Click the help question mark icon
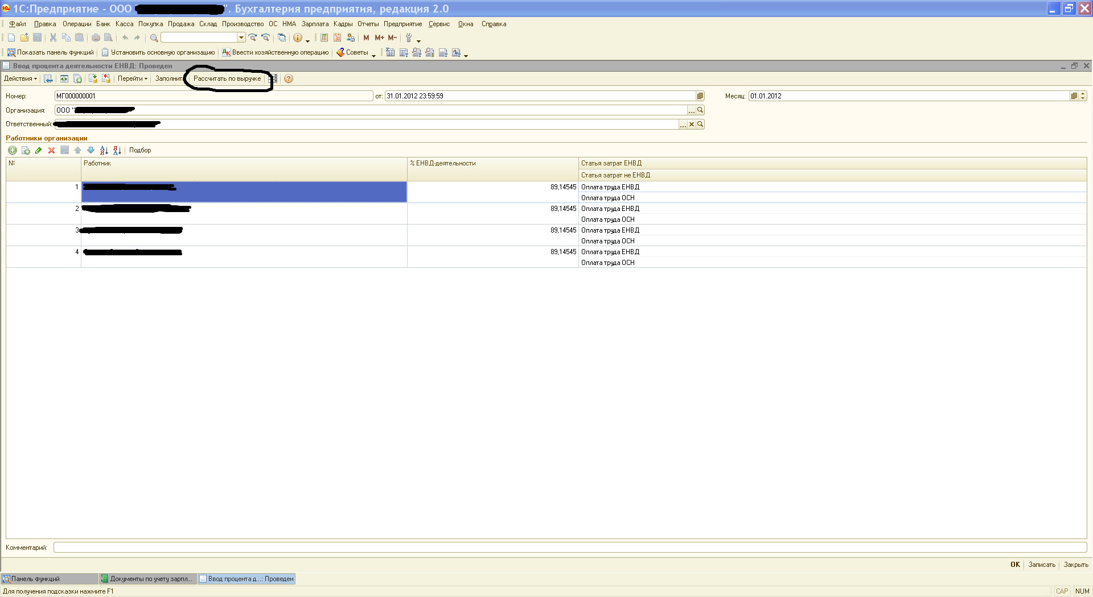 [289, 79]
